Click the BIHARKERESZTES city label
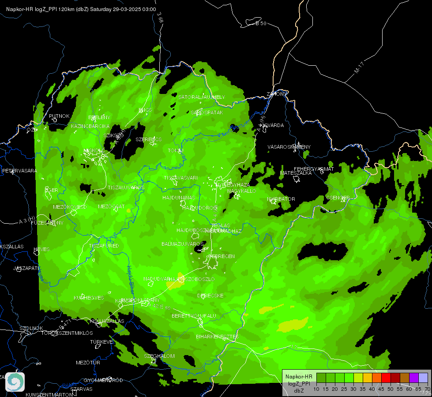This screenshot has height=397, width=432. pos(217,337)
